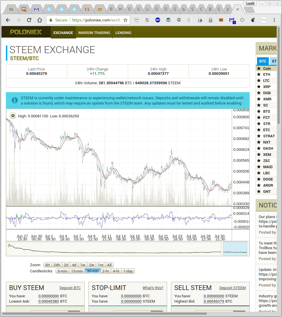Go back with browser back arrow
Screen dimensions: 282x317
[x=8, y=20]
